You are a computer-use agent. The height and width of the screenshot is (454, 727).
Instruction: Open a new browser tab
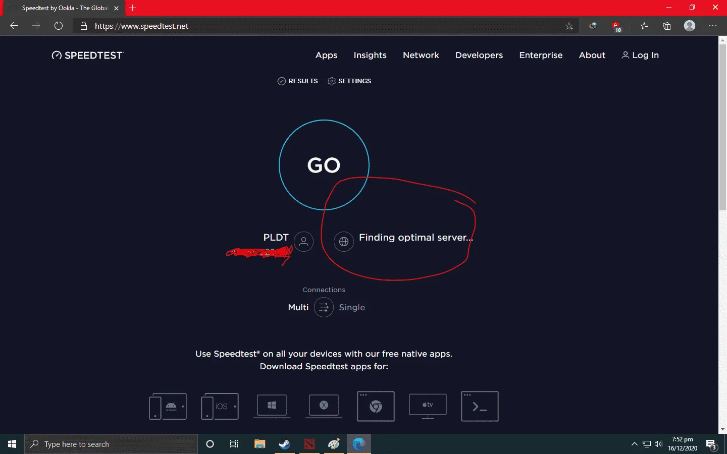pos(133,8)
